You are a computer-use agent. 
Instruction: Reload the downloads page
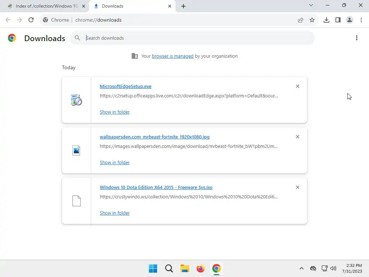click(x=31, y=20)
